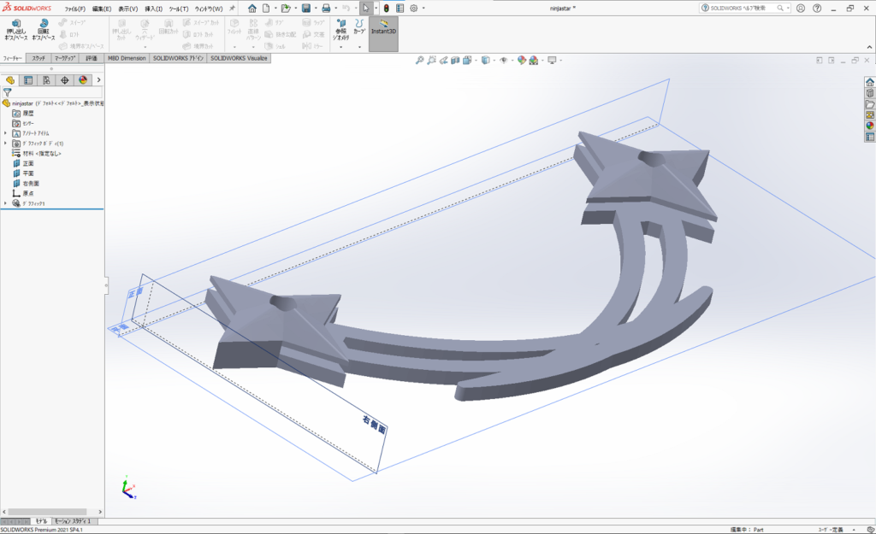
Task: Click the Section View icon
Action: pyautogui.click(x=455, y=61)
